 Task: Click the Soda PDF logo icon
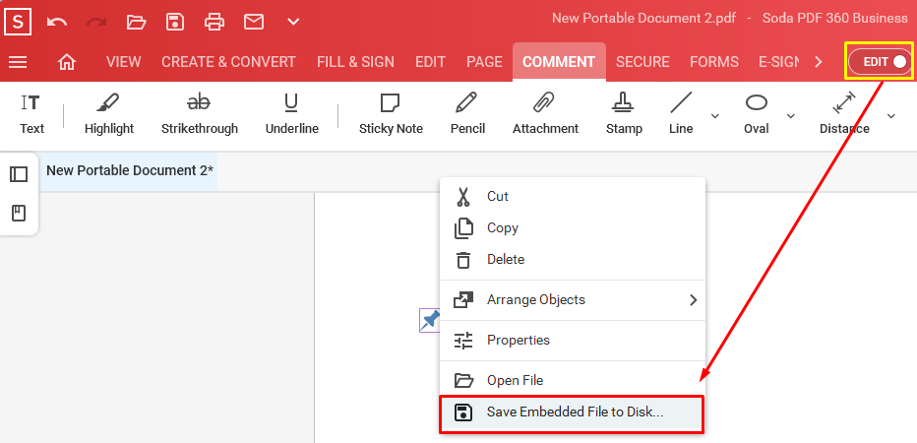18,23
